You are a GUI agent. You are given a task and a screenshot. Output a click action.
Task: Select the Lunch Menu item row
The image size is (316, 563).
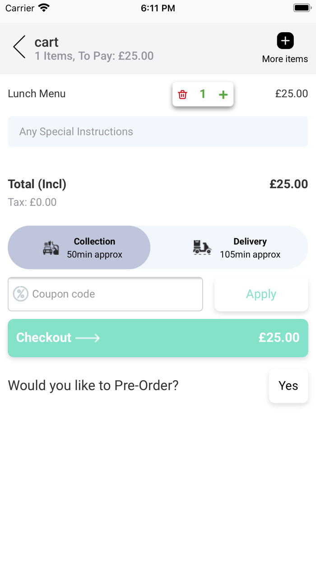(37, 94)
